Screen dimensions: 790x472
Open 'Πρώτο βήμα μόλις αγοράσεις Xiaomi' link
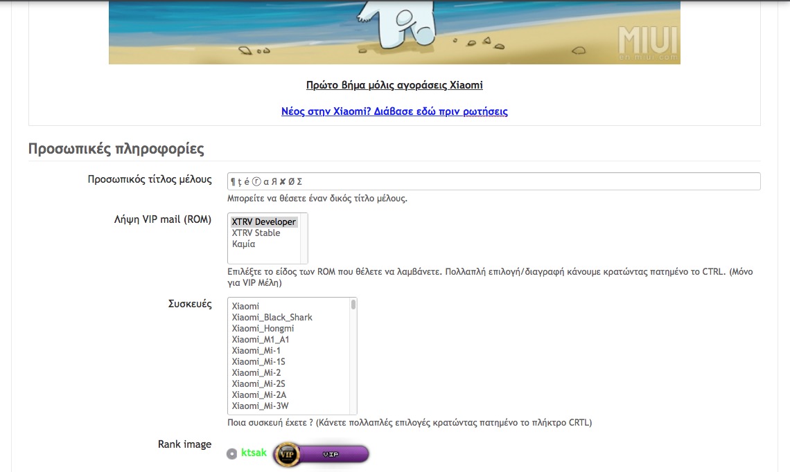tap(394, 85)
